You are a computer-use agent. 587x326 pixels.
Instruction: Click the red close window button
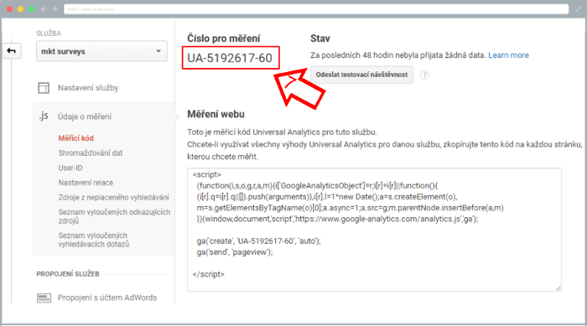[x=10, y=9]
